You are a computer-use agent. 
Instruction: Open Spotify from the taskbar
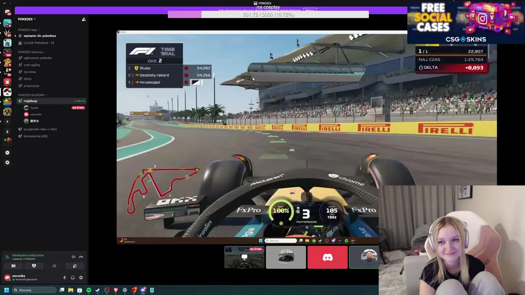click(89, 290)
